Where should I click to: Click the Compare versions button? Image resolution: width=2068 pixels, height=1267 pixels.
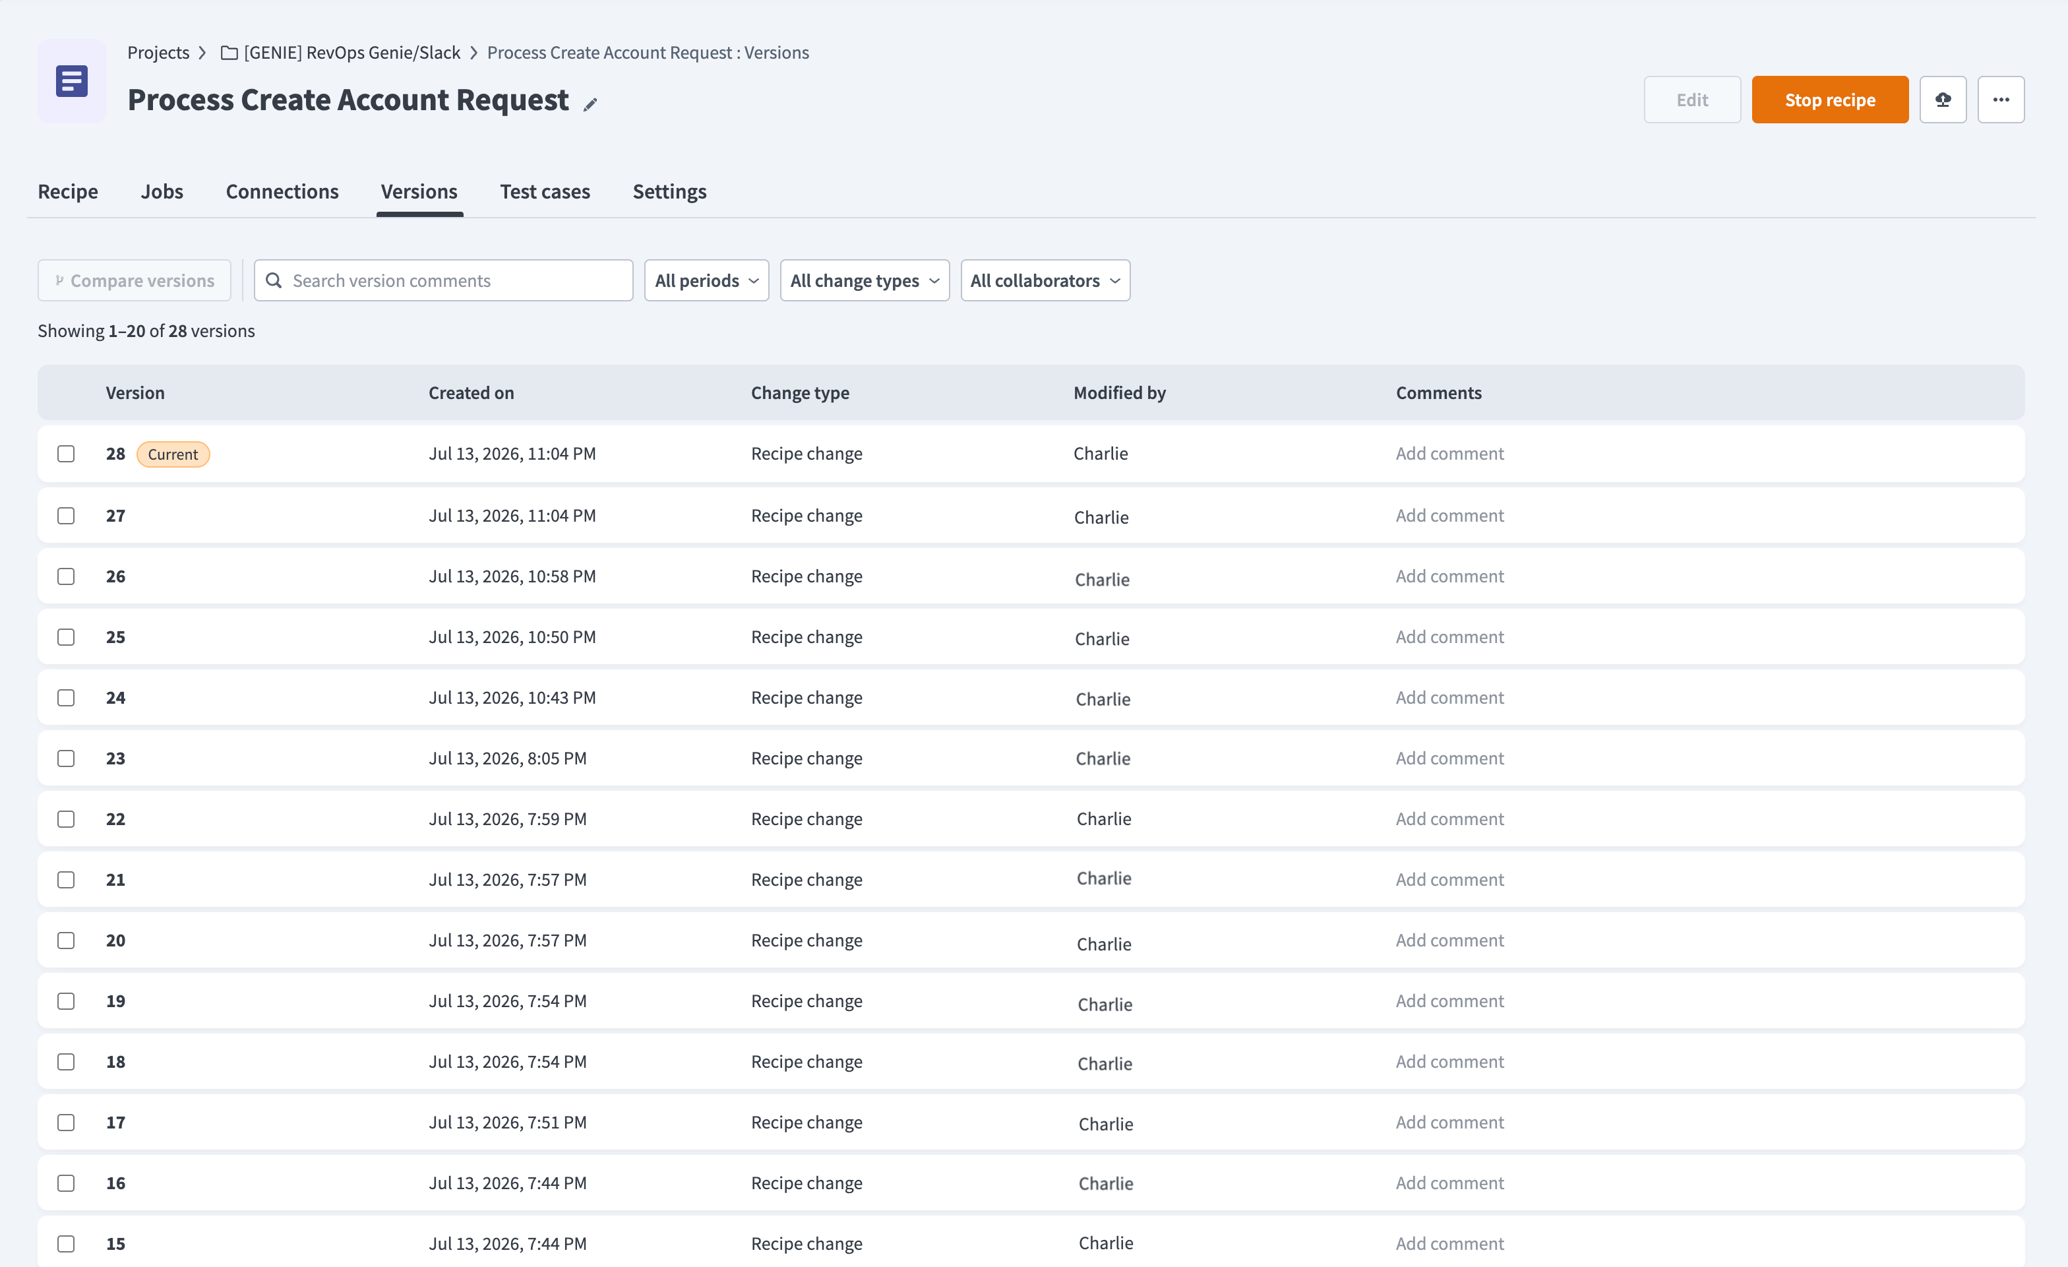click(x=135, y=280)
